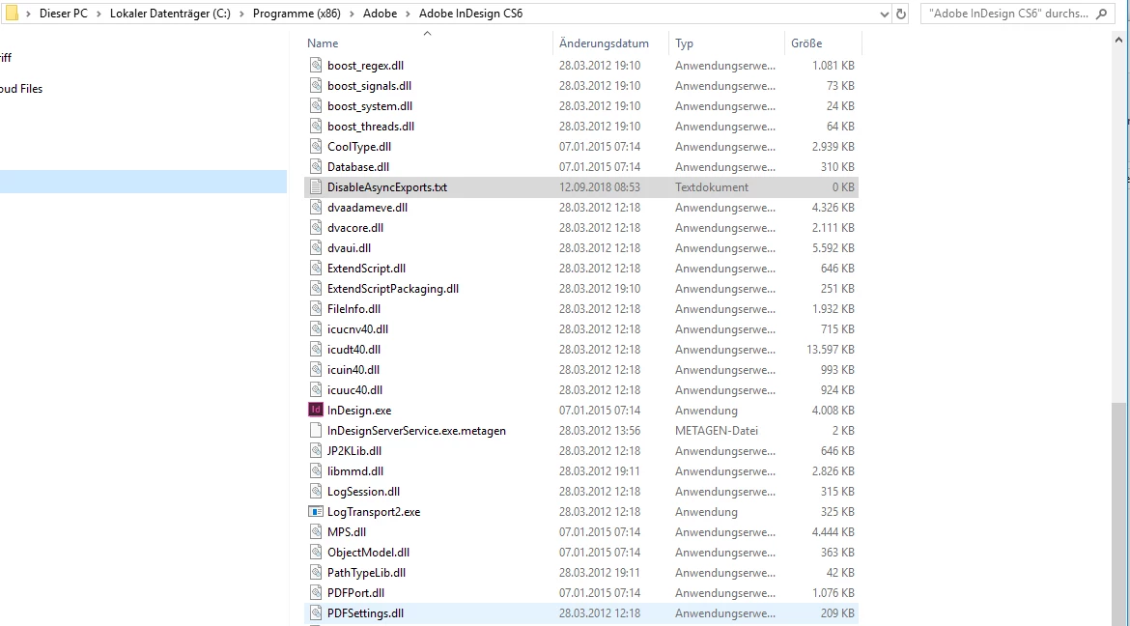
Task: Click the boost_regex.dll file icon
Action: (316, 65)
